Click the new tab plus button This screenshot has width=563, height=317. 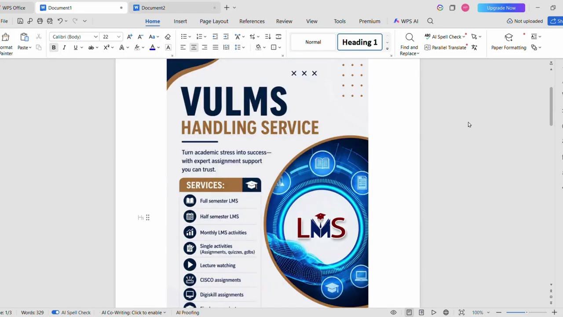click(x=227, y=7)
